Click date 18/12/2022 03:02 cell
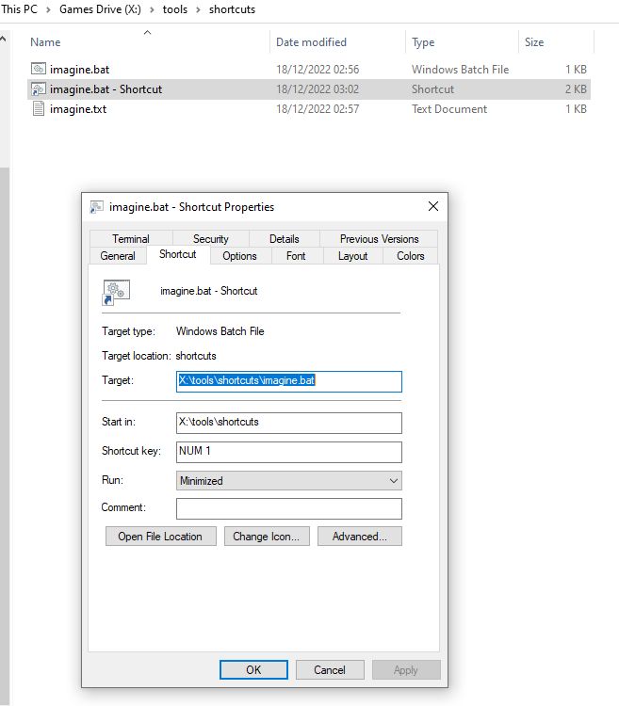 [318, 89]
